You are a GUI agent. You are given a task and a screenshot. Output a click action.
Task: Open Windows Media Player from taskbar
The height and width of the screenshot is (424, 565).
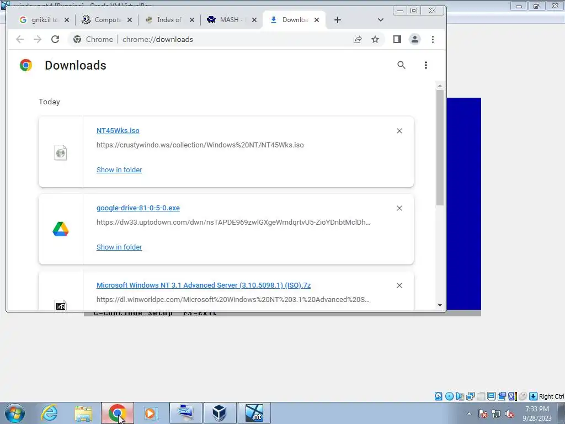click(x=150, y=413)
